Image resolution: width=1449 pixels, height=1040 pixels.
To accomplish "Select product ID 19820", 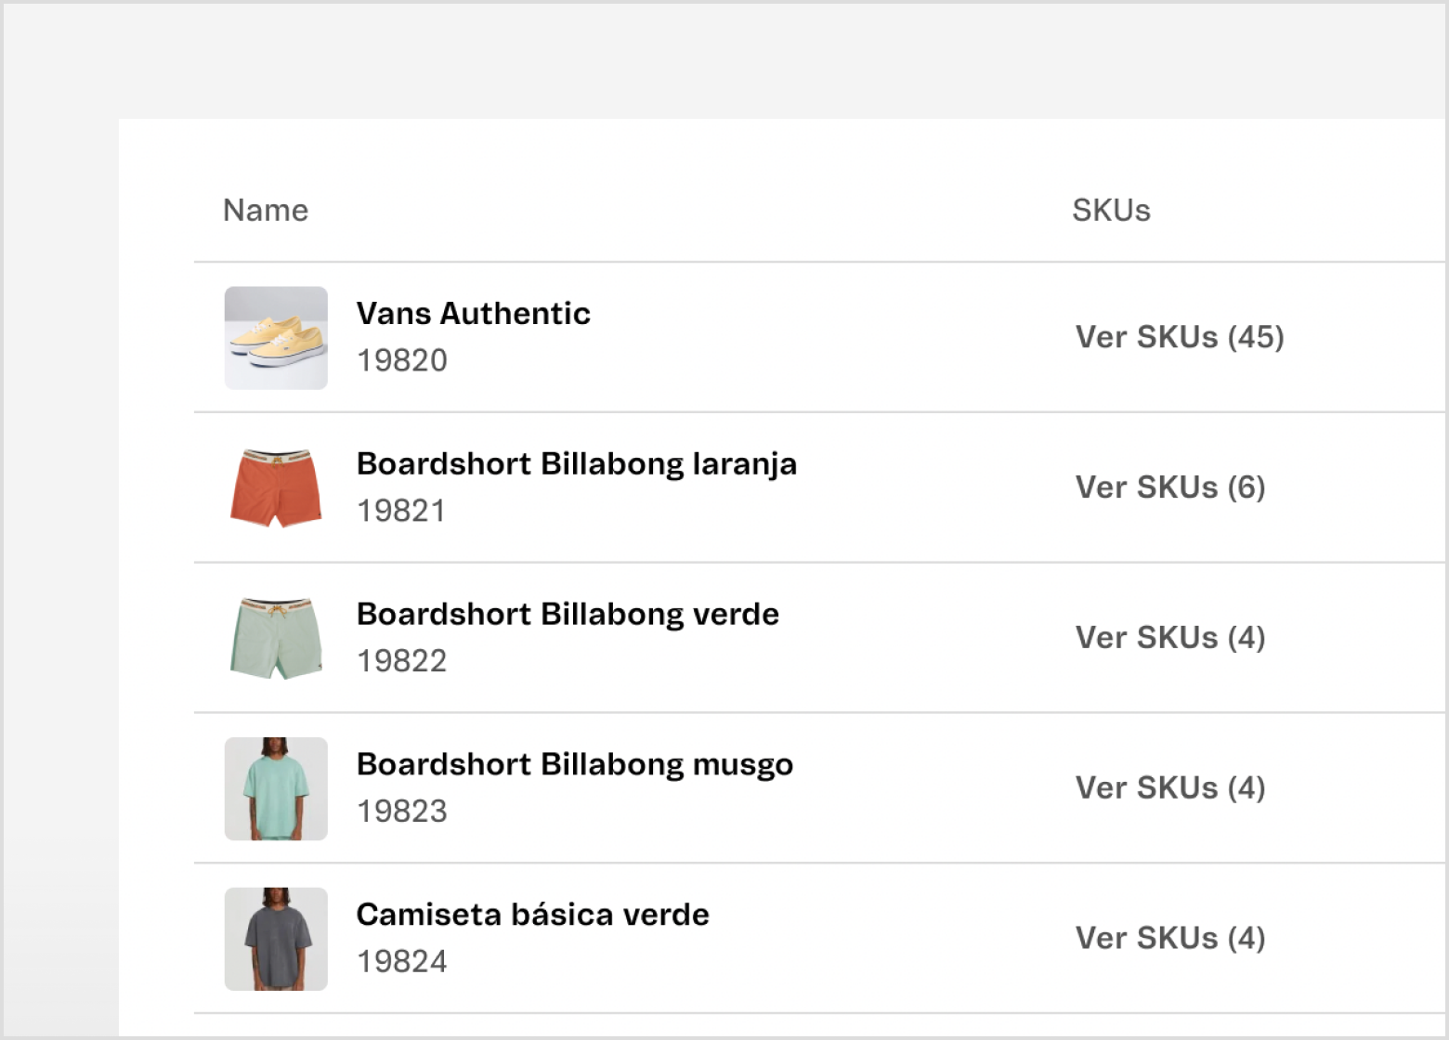I will click(x=402, y=360).
